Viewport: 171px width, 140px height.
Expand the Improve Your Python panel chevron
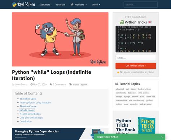point(162,137)
